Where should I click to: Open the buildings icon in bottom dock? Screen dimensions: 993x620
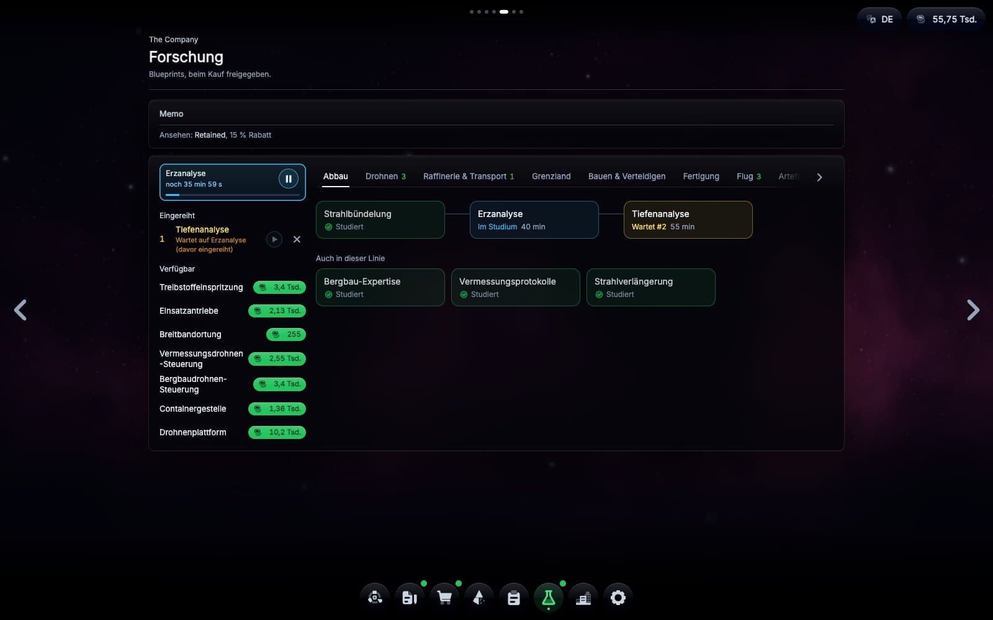(x=583, y=598)
